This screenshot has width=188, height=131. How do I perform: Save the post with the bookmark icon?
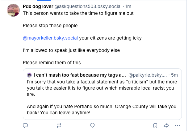coord(156,125)
